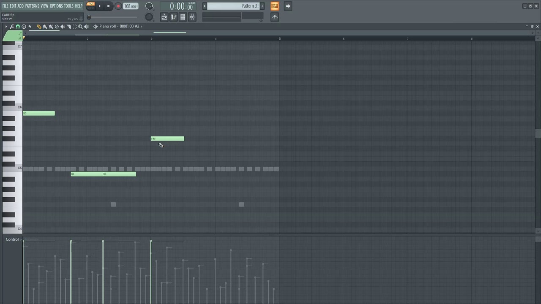Open the Channel rack icon
Image resolution: width=541 pixels, height=304 pixels.
[183, 17]
